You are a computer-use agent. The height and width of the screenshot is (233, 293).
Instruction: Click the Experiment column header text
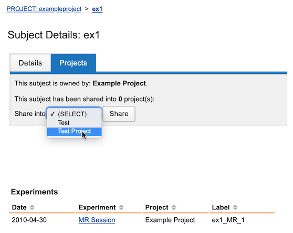[97, 207]
